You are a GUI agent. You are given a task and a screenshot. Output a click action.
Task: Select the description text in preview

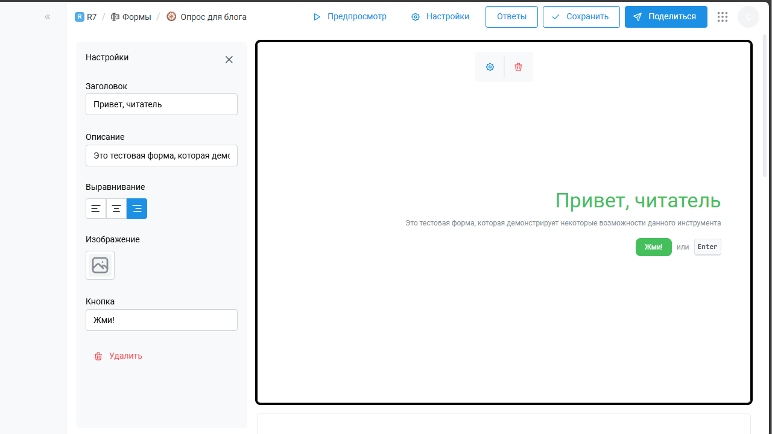point(563,223)
